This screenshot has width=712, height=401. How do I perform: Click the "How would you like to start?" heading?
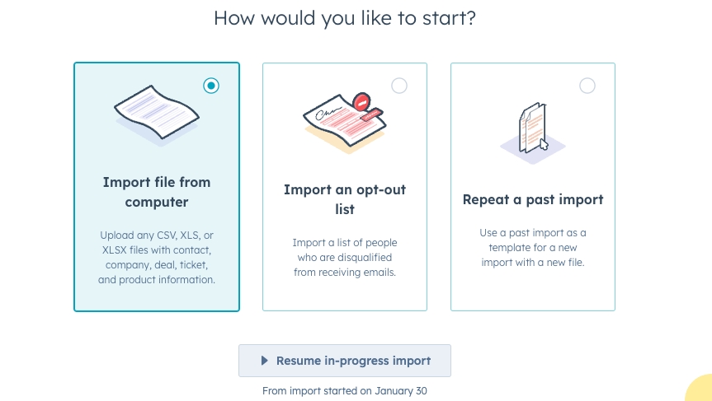[x=345, y=18]
